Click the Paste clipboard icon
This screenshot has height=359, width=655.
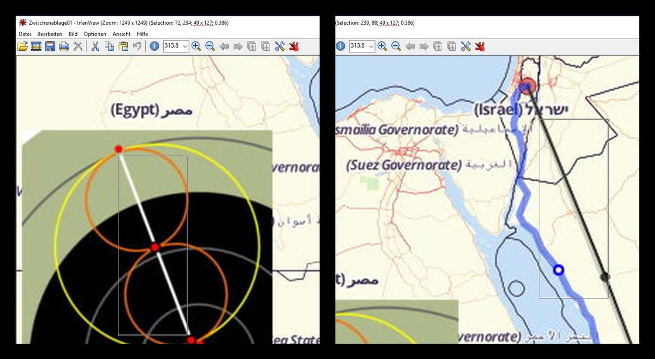point(123,46)
